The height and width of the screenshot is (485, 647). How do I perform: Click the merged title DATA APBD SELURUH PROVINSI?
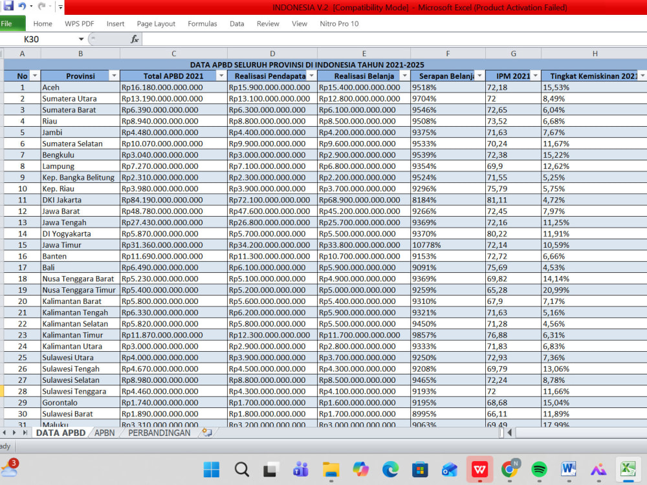[x=307, y=65]
